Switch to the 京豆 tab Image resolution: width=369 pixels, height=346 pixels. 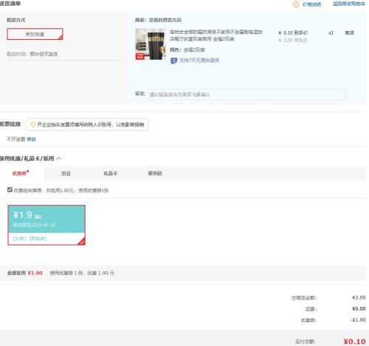click(x=66, y=174)
